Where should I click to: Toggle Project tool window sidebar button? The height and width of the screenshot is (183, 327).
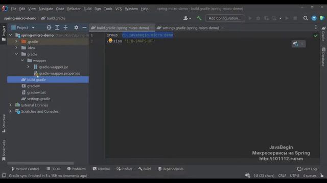click(4, 33)
